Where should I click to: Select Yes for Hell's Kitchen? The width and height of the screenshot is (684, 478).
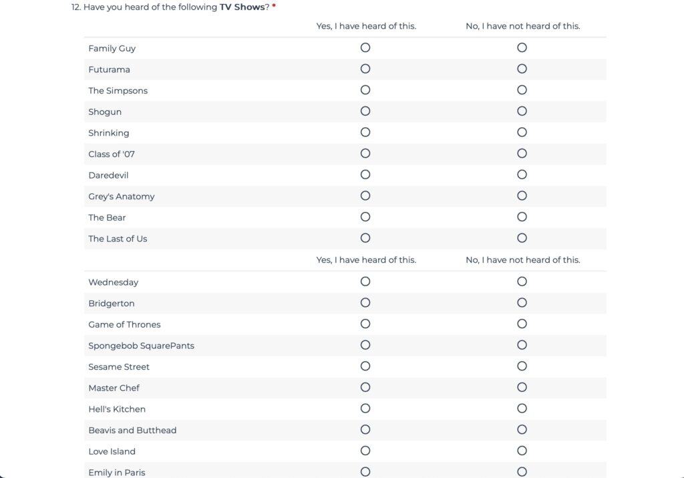coord(365,408)
